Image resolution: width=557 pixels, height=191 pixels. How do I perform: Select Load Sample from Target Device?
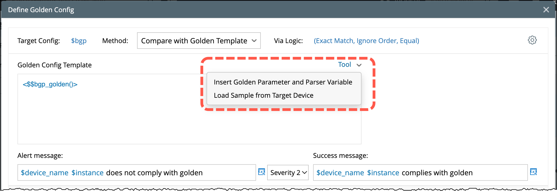pos(263,95)
